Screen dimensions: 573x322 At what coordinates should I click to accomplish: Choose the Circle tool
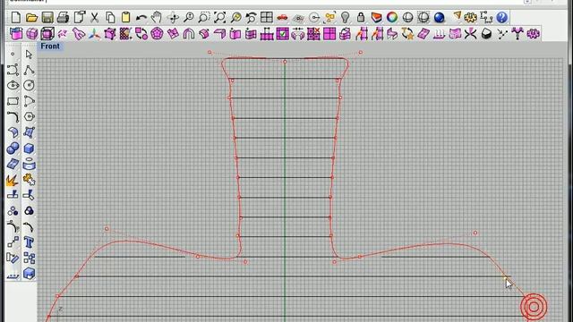29,86
